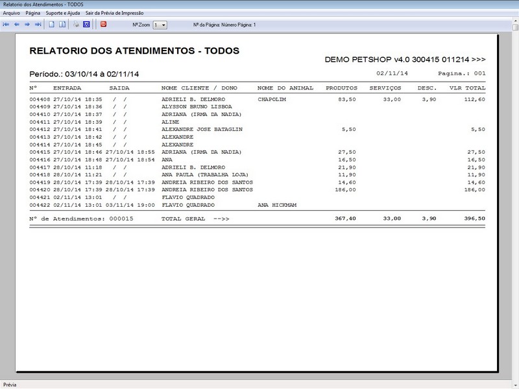519x389 pixels.
Task: Select the single page view icon
Action: click(51, 25)
